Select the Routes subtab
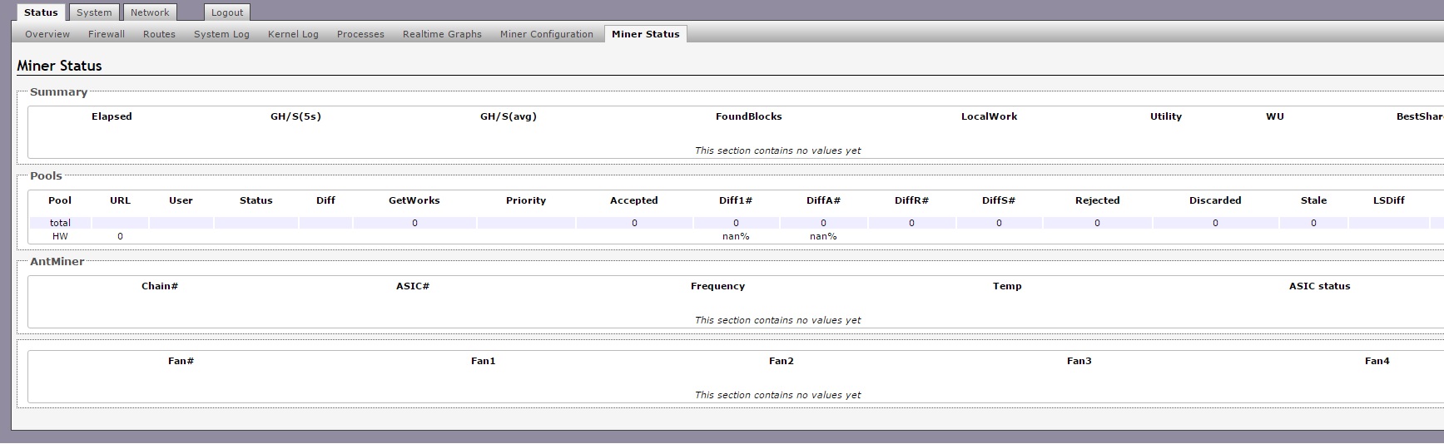Image resolution: width=1444 pixels, height=444 pixels. [159, 34]
